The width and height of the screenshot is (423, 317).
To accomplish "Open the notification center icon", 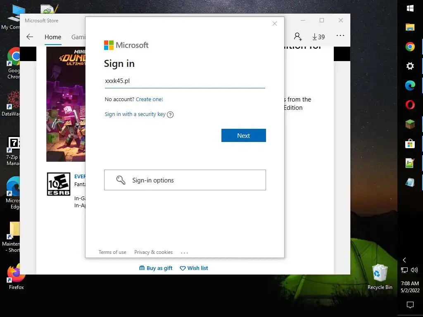I will [x=410, y=305].
